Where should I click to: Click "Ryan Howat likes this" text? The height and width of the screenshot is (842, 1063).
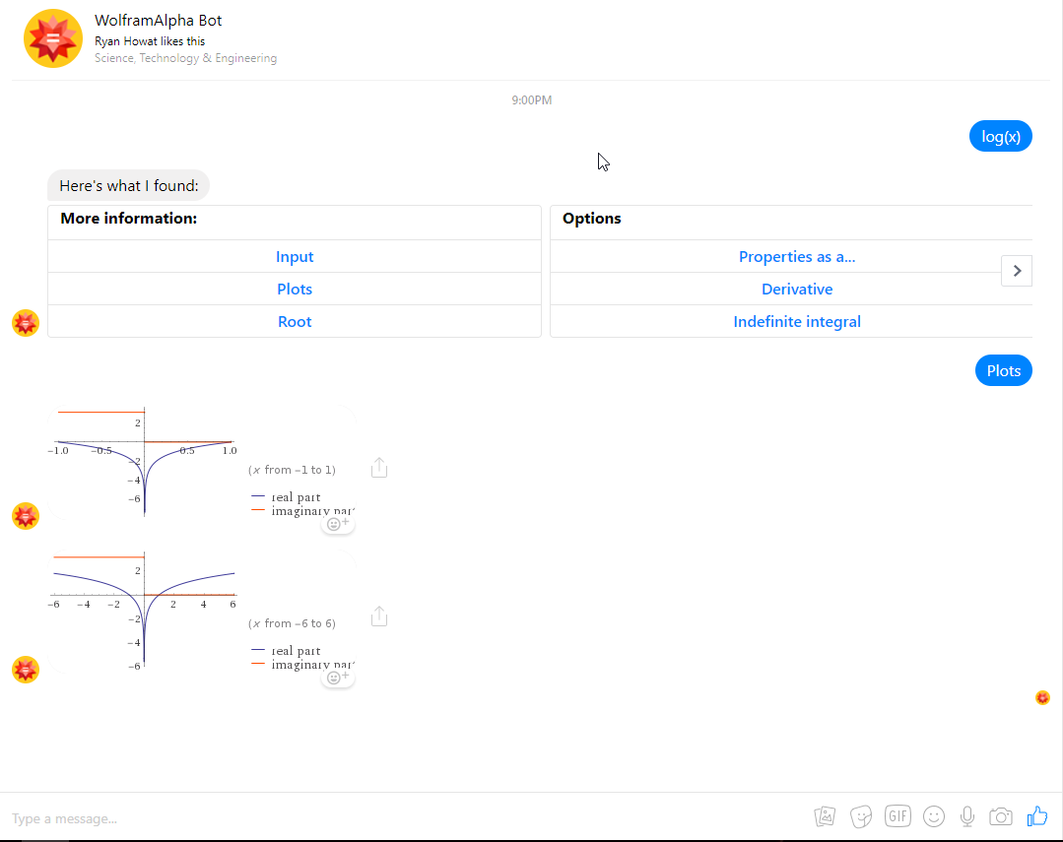pos(150,41)
